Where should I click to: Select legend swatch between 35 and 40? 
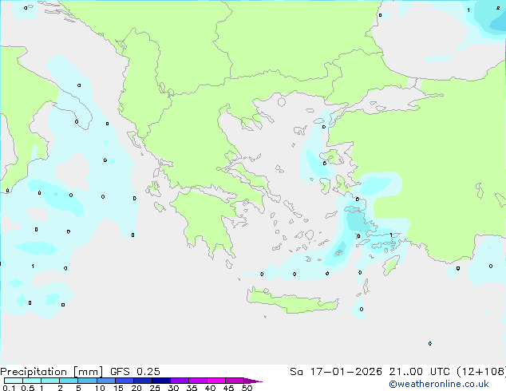coord(198,381)
